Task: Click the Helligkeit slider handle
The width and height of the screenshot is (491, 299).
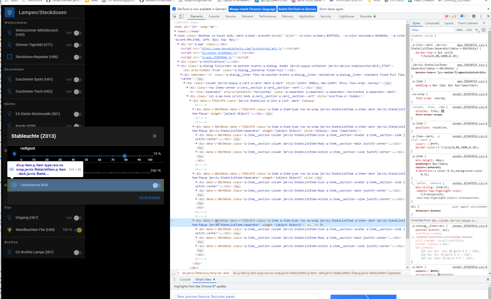Action: coord(125,156)
